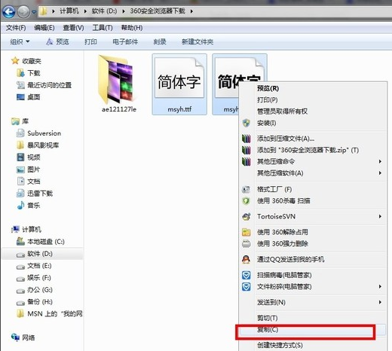Open 文档 (E:) drive

point(34,266)
